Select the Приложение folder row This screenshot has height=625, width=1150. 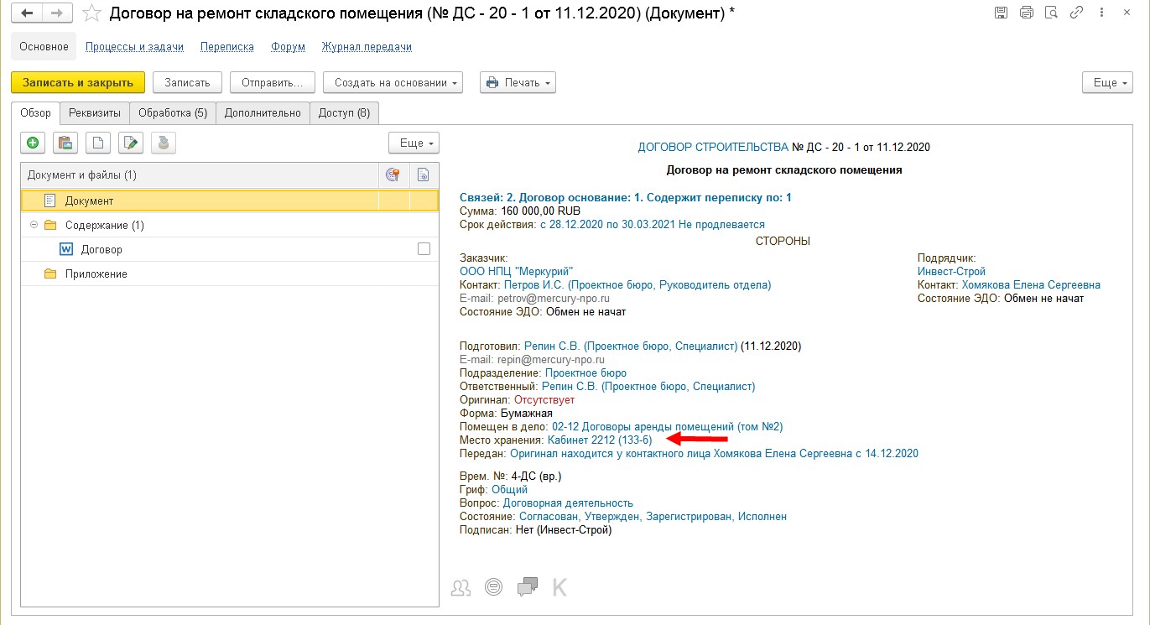[230, 274]
